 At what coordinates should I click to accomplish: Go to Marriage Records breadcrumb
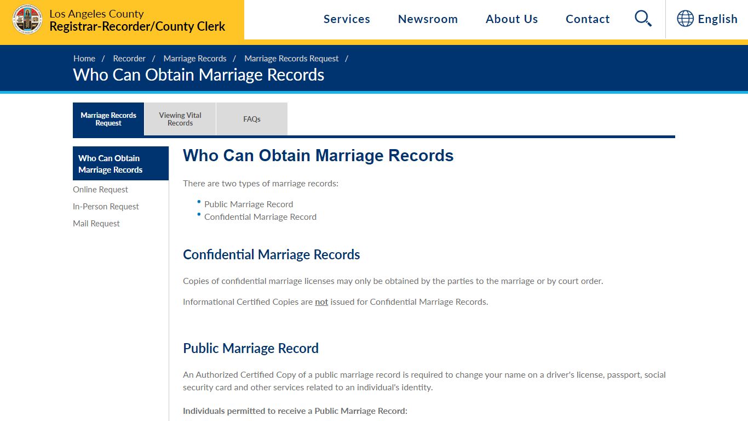[x=195, y=59]
